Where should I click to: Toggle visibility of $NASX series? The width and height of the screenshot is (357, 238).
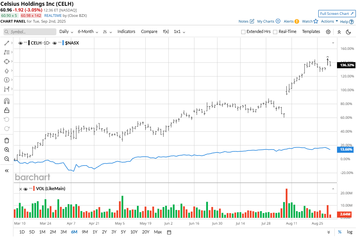(x=54, y=43)
